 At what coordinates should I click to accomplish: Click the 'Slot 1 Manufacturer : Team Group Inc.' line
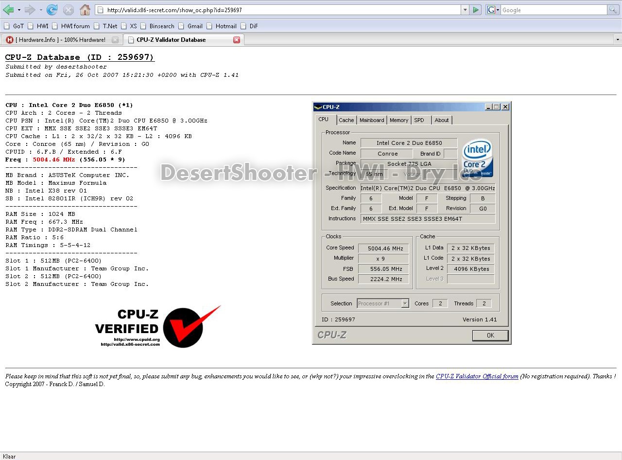pos(77,268)
